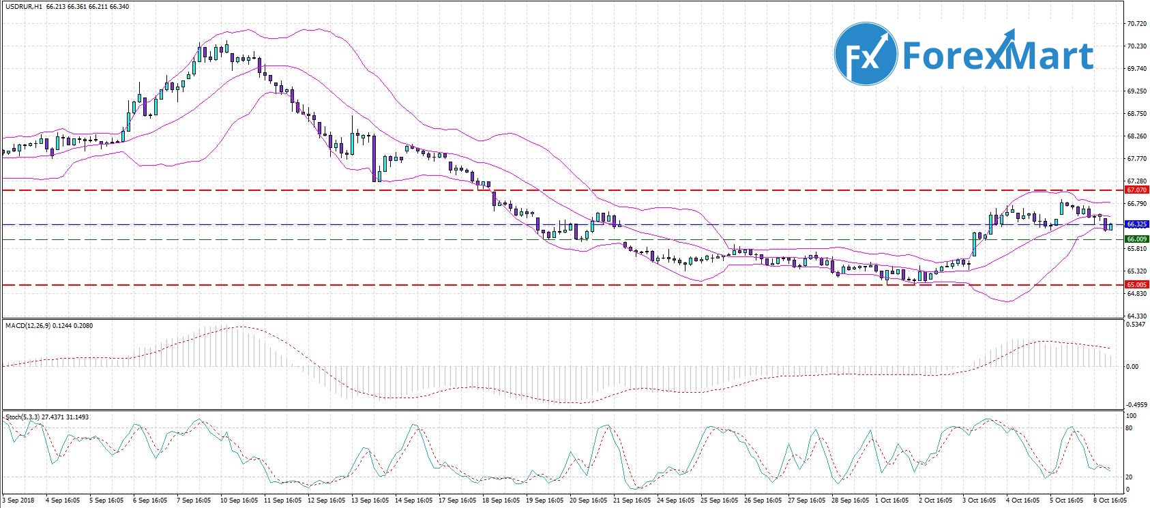This screenshot has width=1150, height=508.
Task: Click the 70.230 price axis value
Action: [1136, 46]
